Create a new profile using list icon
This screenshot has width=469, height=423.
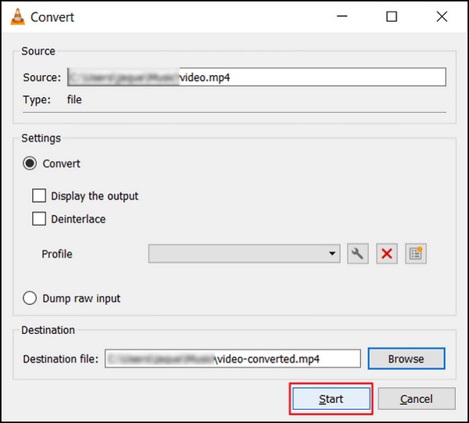coord(416,253)
